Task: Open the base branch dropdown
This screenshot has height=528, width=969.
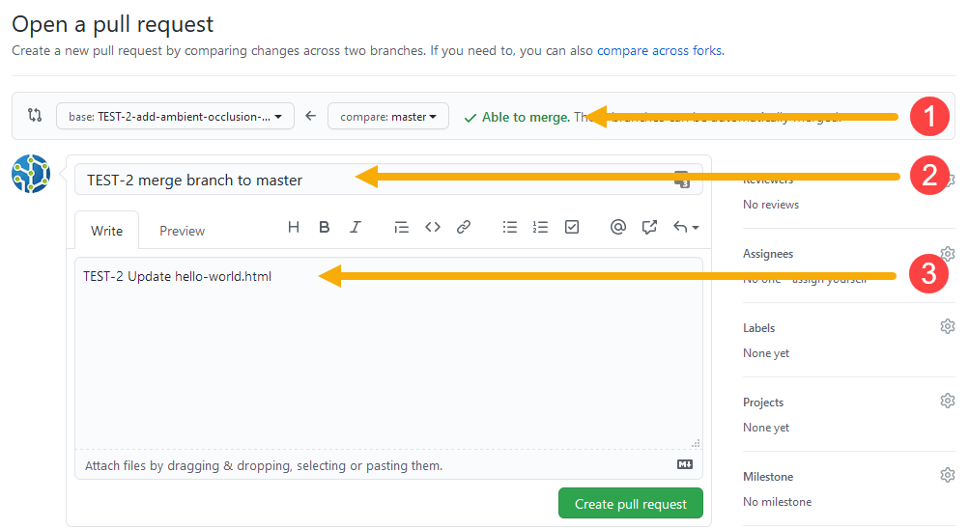Action: click(175, 116)
